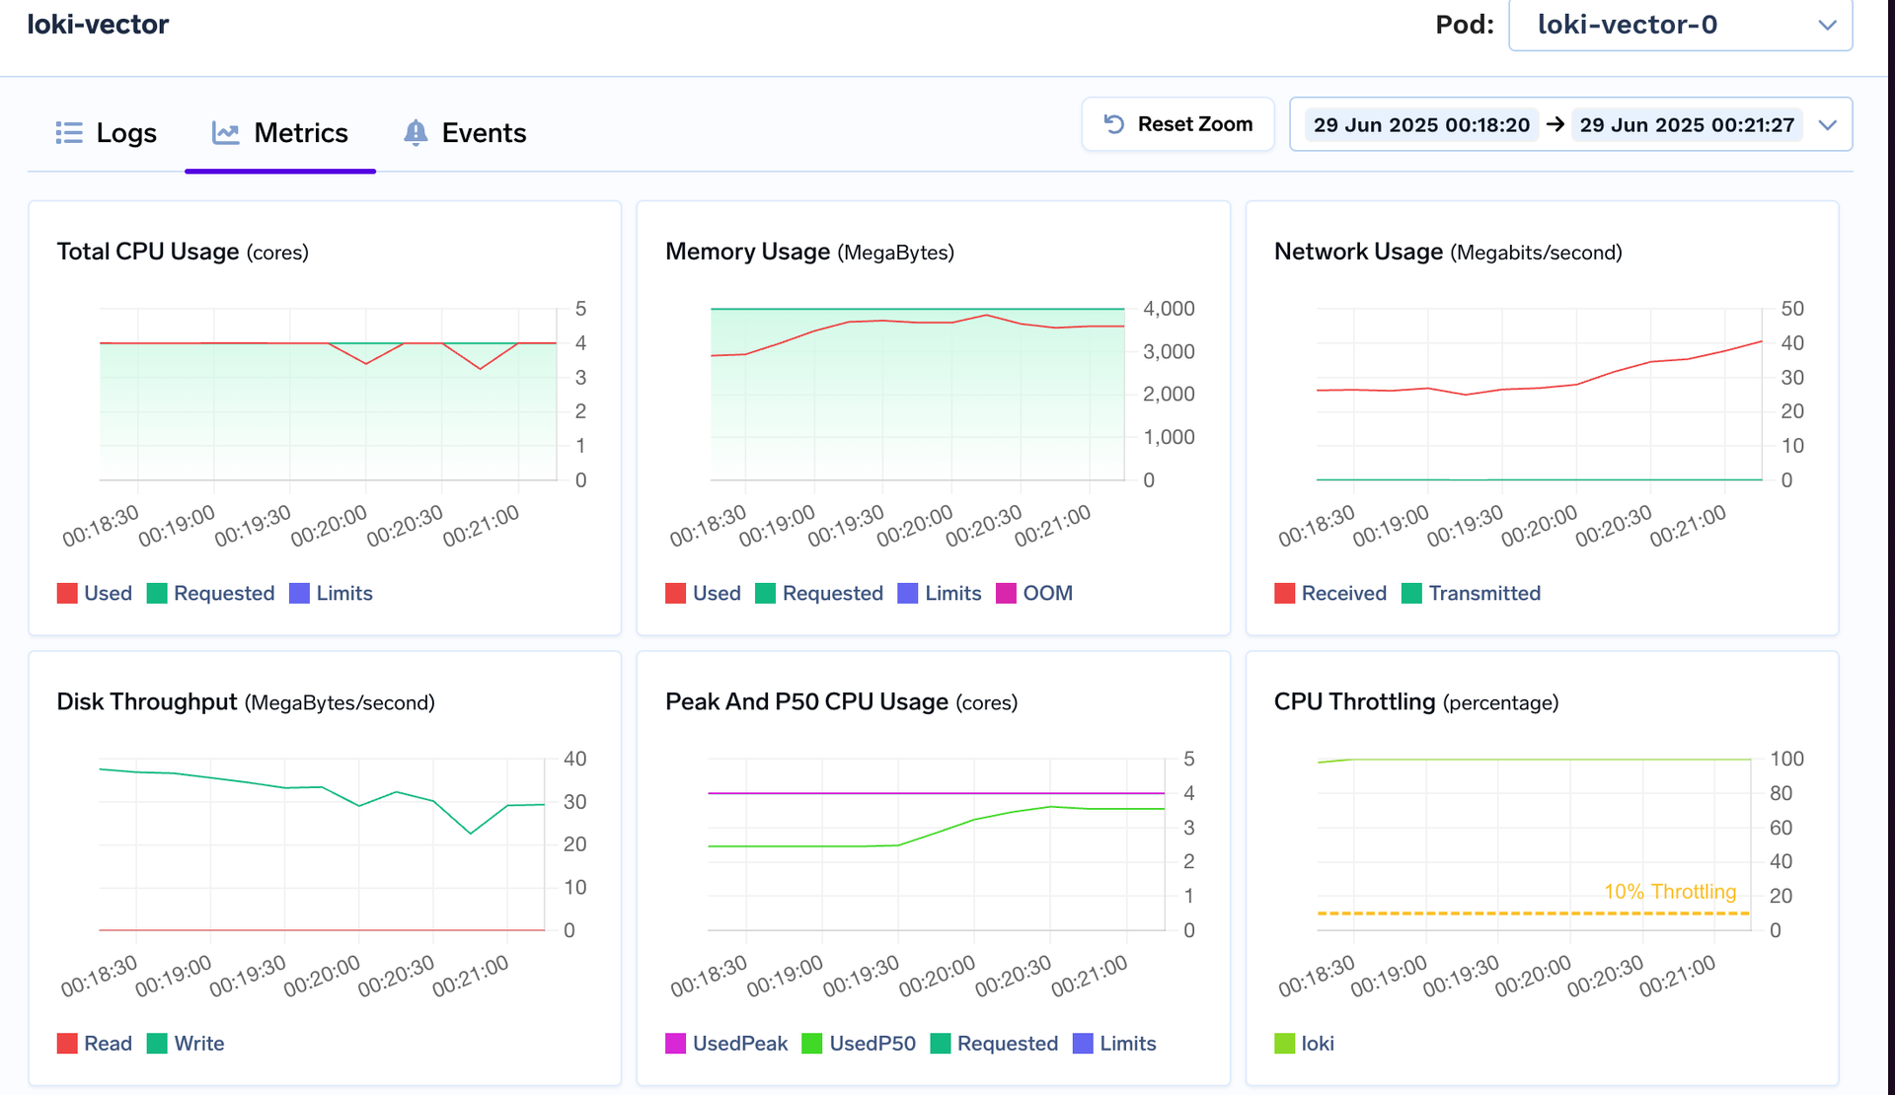Screen dimensions: 1895x1095
Task: Click the list icon beside the Logs tab
Action: pos(69,132)
